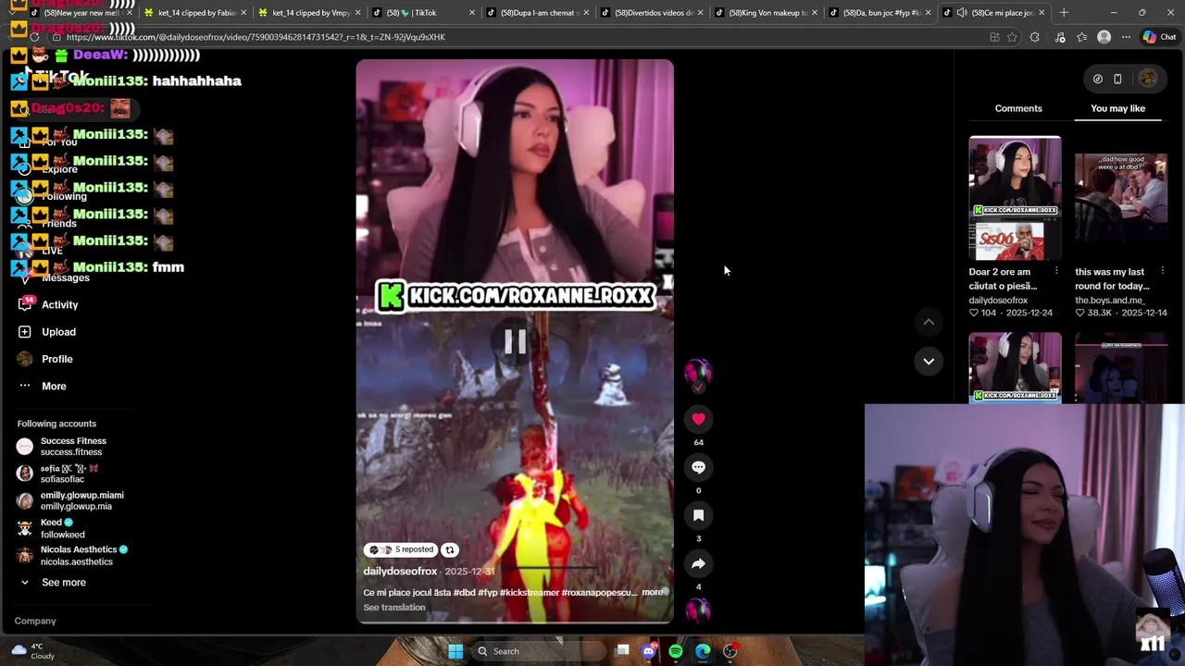The image size is (1185, 666).
Task: Open the Windows Start menu
Action: 455,651
